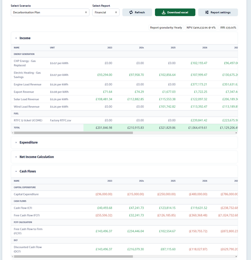251x260 pixels.
Task: Click the Factory RTFC.csv unit cell
Action: pyautogui.click(x=60, y=120)
